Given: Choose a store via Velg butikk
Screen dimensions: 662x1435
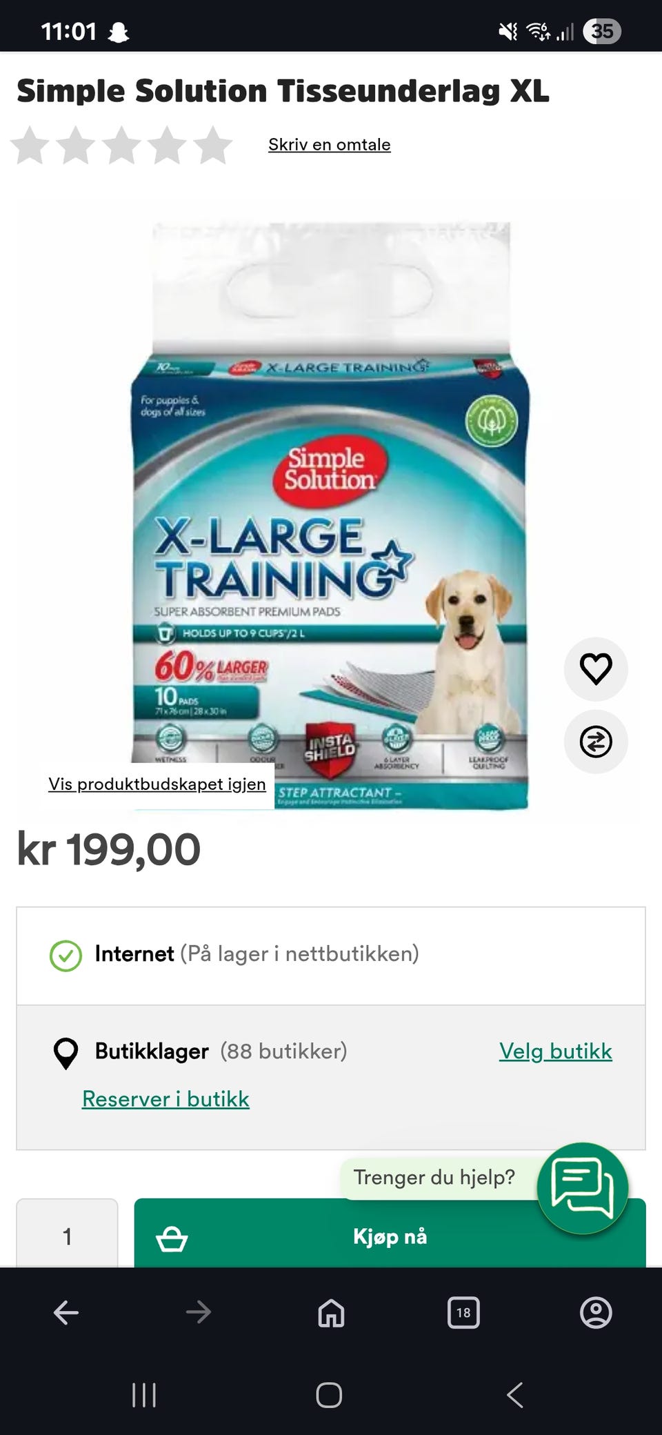Looking at the screenshot, I should coord(556,1051).
